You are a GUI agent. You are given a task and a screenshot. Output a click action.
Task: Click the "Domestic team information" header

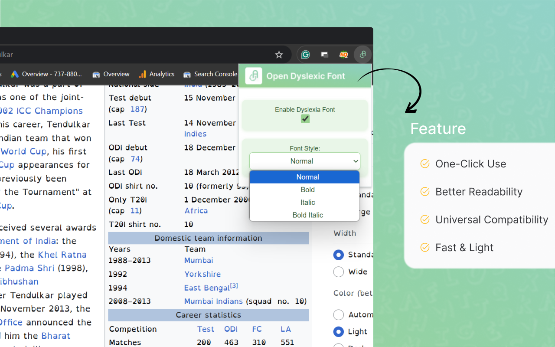click(209, 238)
